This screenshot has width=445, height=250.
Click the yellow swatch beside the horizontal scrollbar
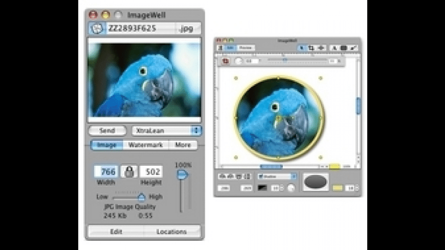335,166
